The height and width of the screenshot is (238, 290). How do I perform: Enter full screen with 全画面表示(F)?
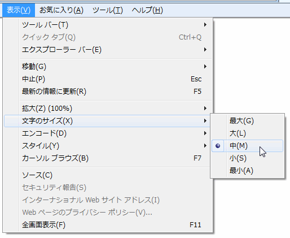click(108, 225)
